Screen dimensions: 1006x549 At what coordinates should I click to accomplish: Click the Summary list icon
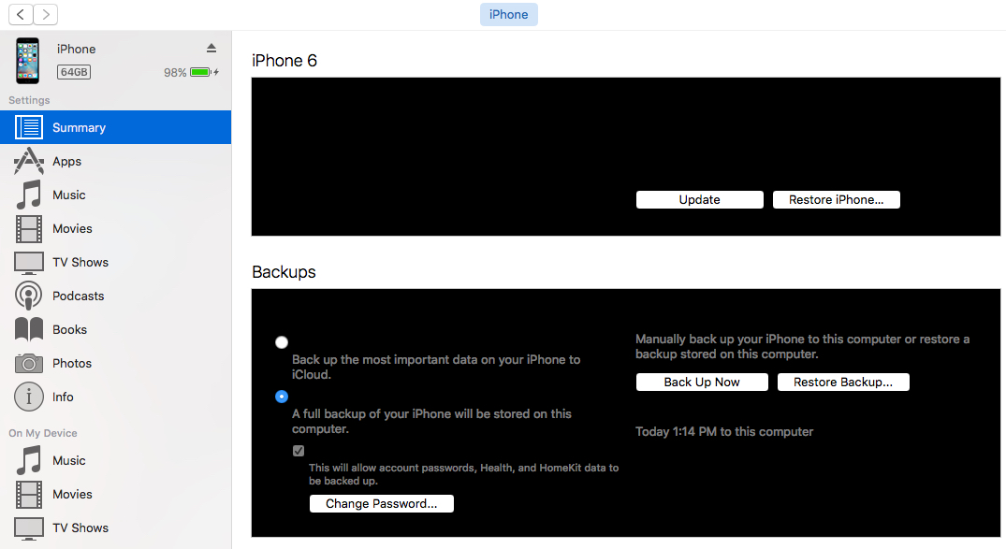29,127
